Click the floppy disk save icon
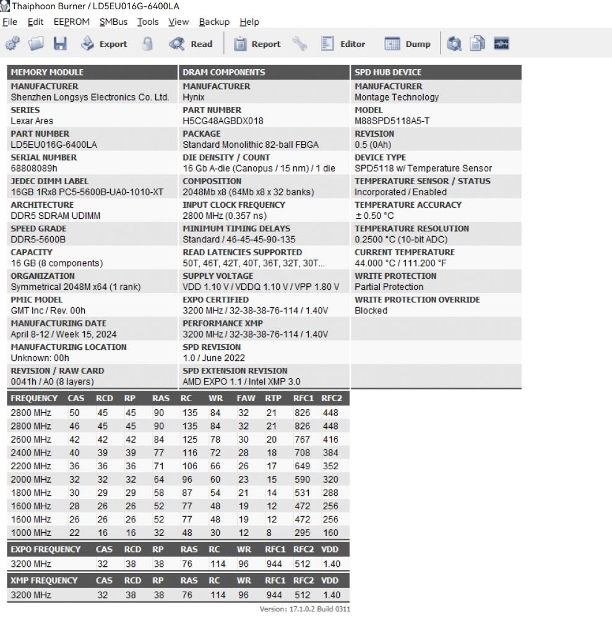 tap(60, 44)
